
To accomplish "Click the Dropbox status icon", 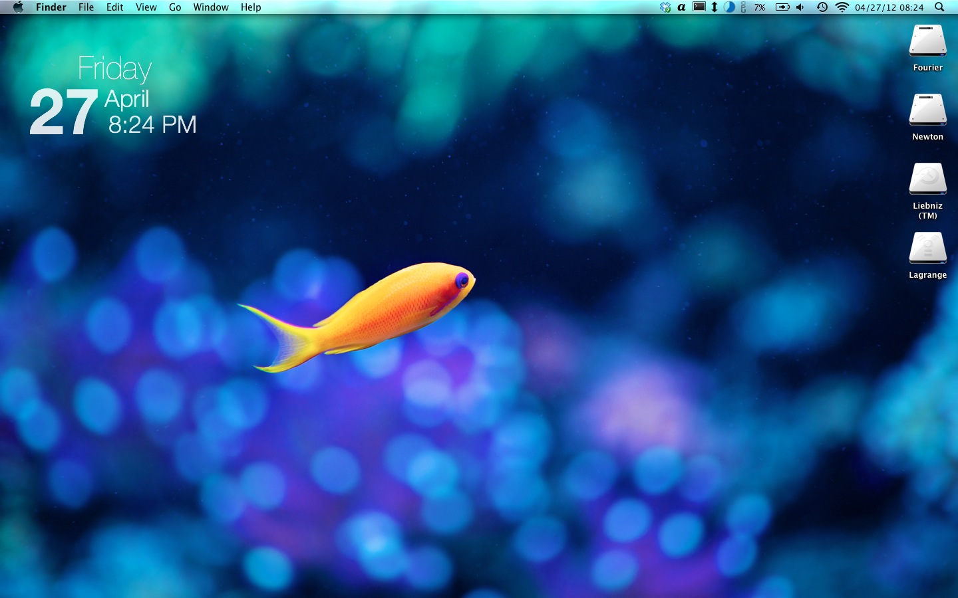I will tap(665, 7).
